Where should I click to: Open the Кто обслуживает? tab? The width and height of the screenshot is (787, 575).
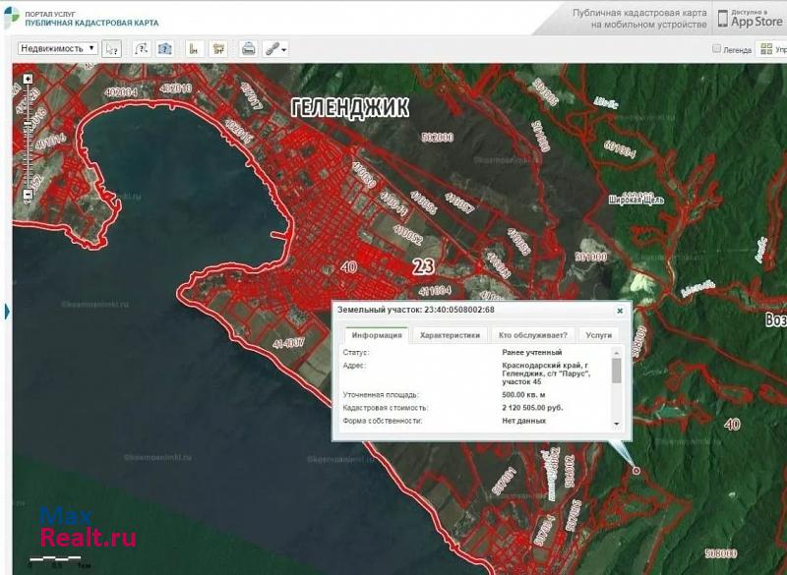532,334
